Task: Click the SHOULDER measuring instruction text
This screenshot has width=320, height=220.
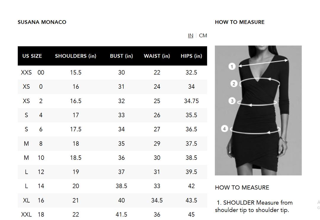Action: 254,206
